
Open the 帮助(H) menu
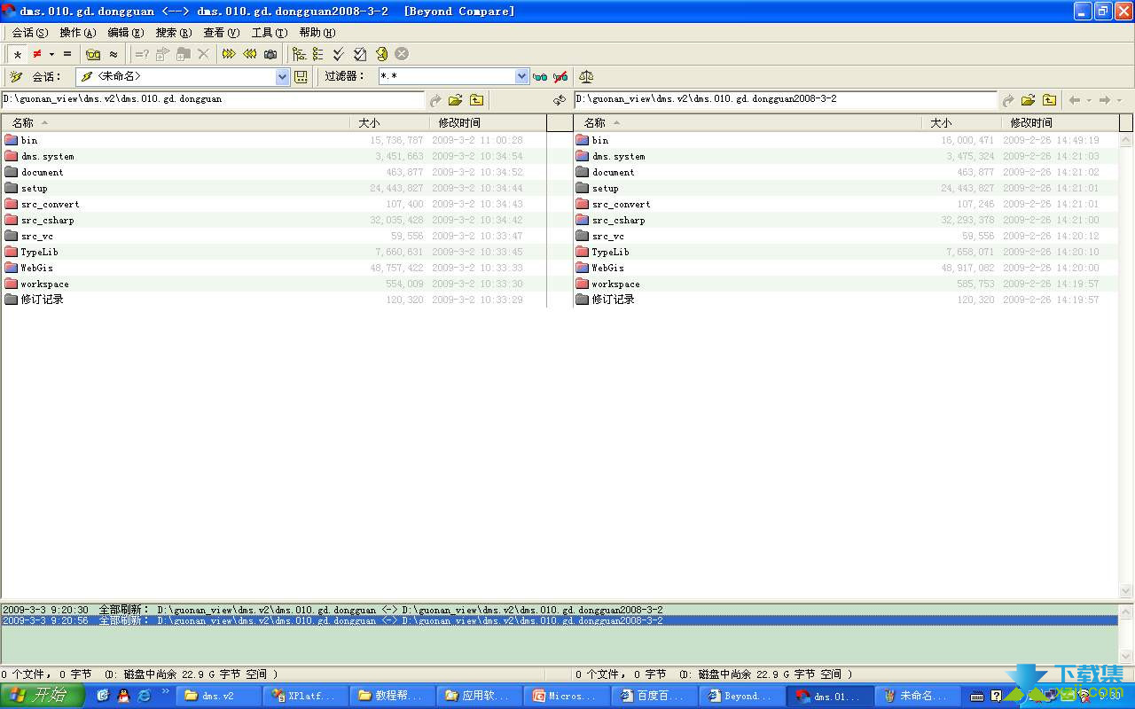[317, 33]
